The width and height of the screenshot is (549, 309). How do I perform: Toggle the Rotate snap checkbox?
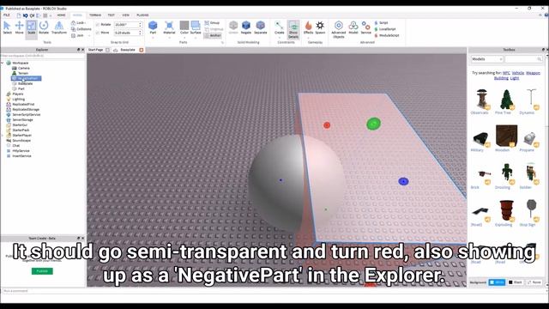click(98, 25)
